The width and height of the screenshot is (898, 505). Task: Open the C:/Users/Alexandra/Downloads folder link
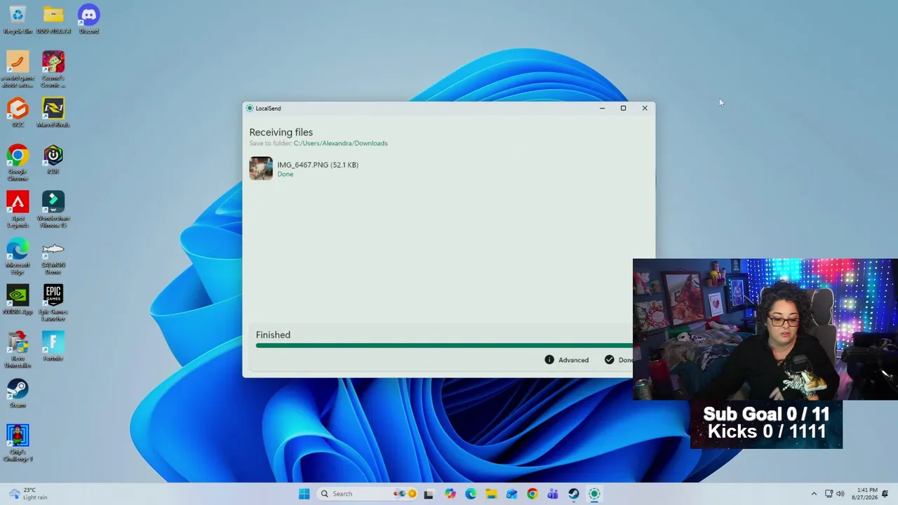tap(340, 143)
